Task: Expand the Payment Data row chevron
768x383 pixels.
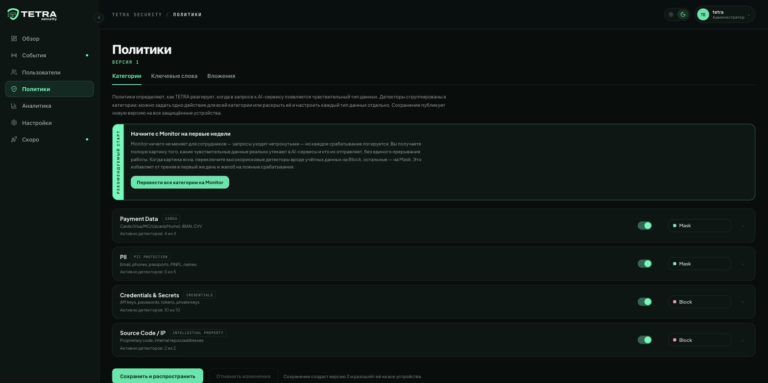Action: 743,226
